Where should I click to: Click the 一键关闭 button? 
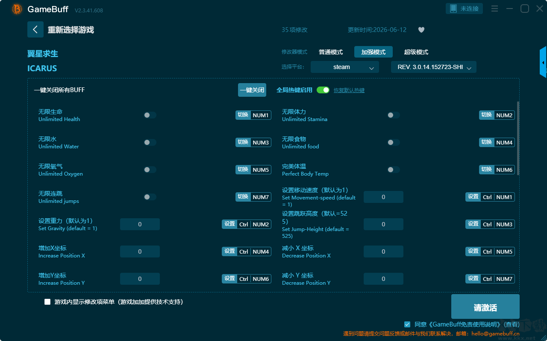(252, 90)
